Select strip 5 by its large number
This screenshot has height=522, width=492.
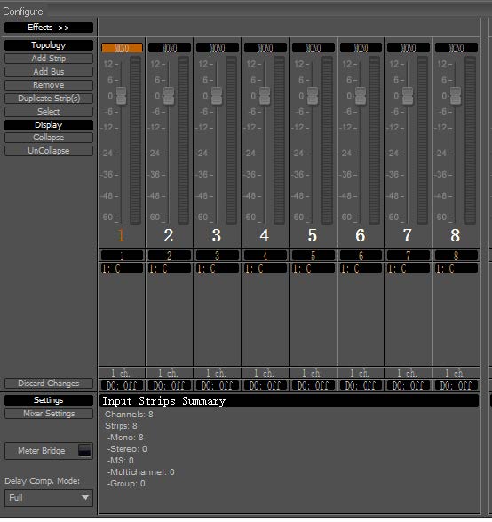(x=313, y=236)
